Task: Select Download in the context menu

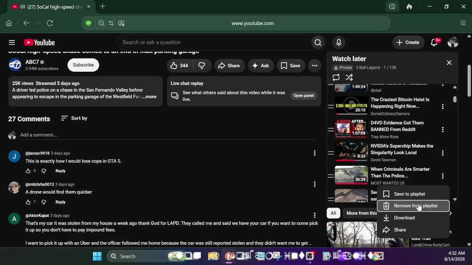Action: coord(413,218)
